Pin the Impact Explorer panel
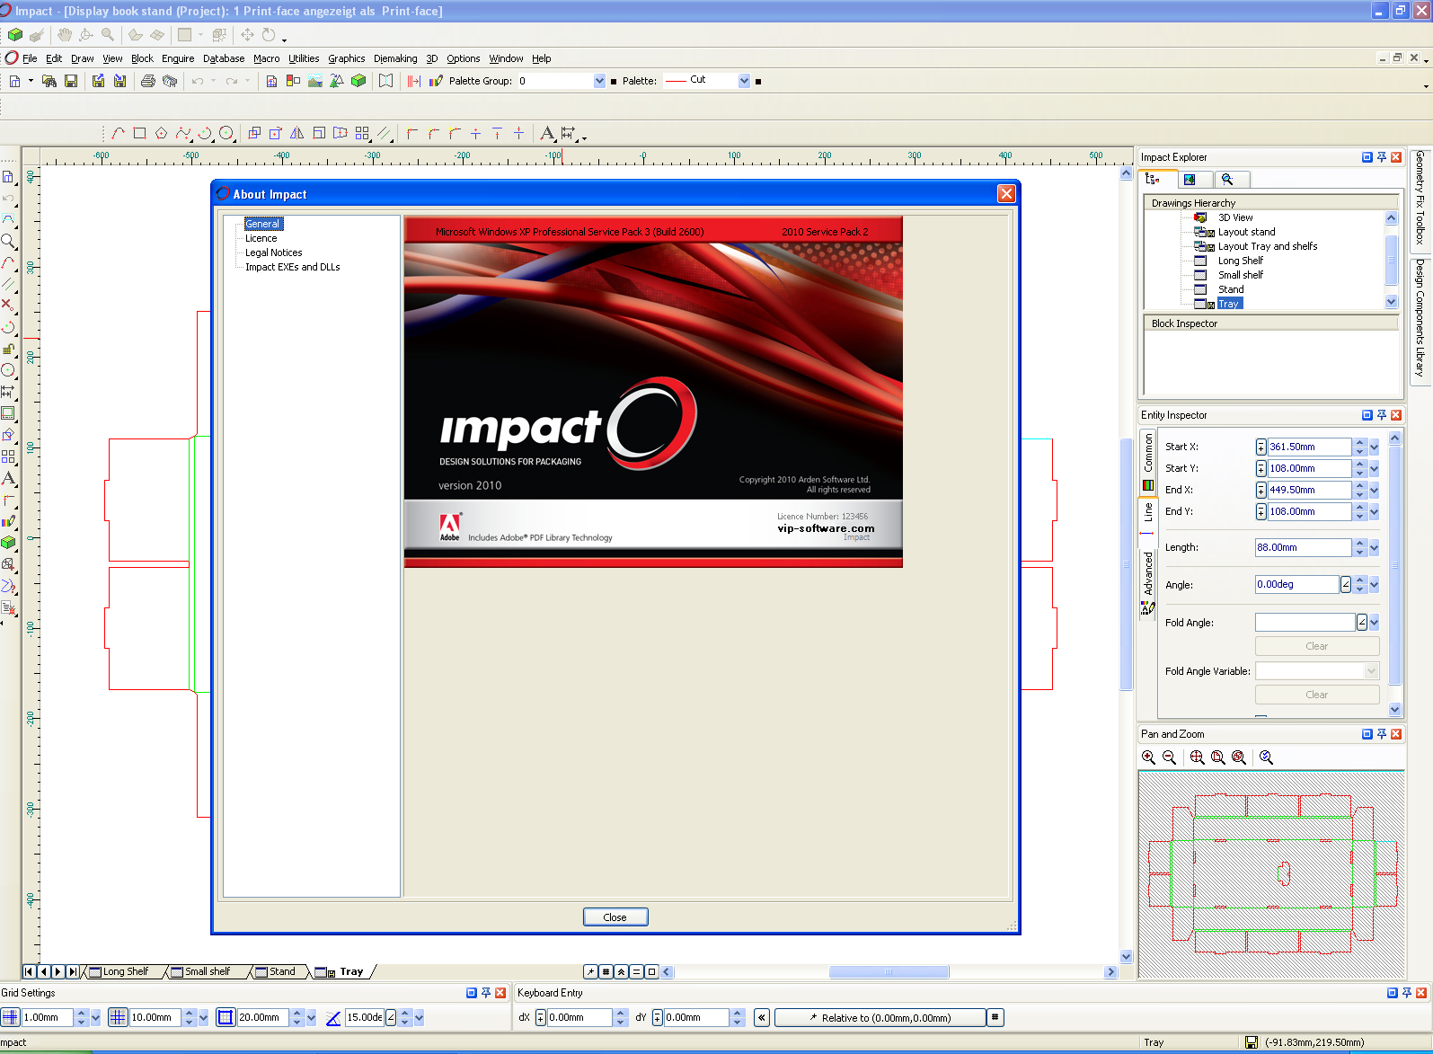The image size is (1433, 1054). (x=1382, y=157)
